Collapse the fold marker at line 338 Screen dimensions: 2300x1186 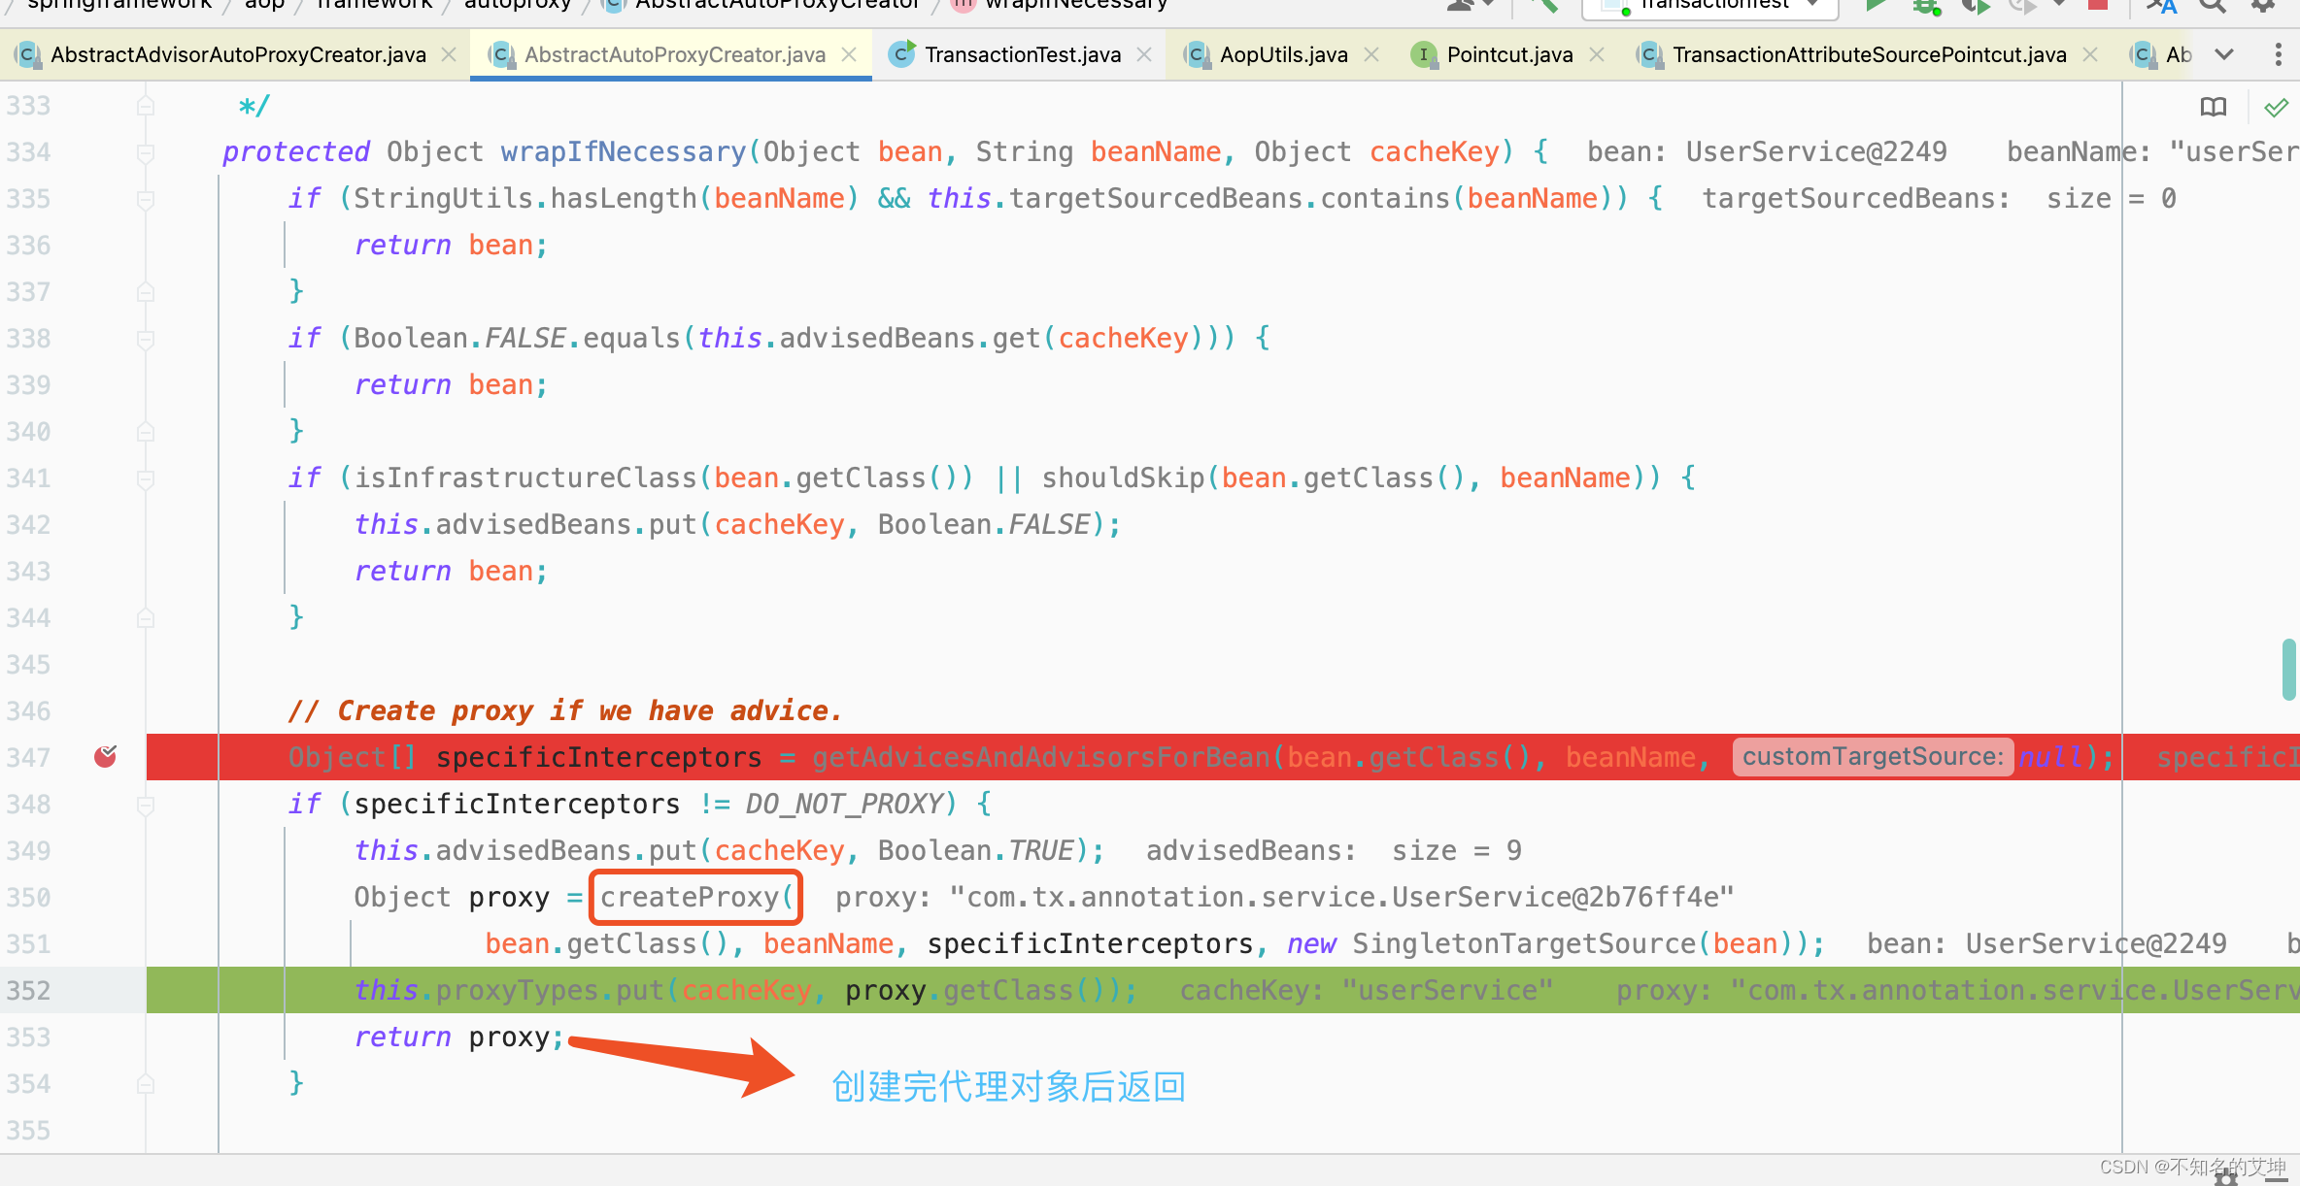pyautogui.click(x=146, y=339)
